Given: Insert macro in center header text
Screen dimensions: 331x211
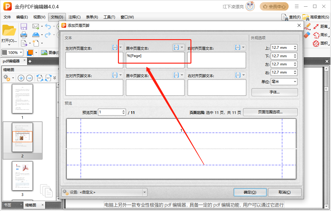Looking at the screenshot, I should coord(176,47).
